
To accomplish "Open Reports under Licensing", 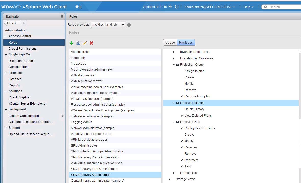I will pyautogui.click(x=14, y=85).
